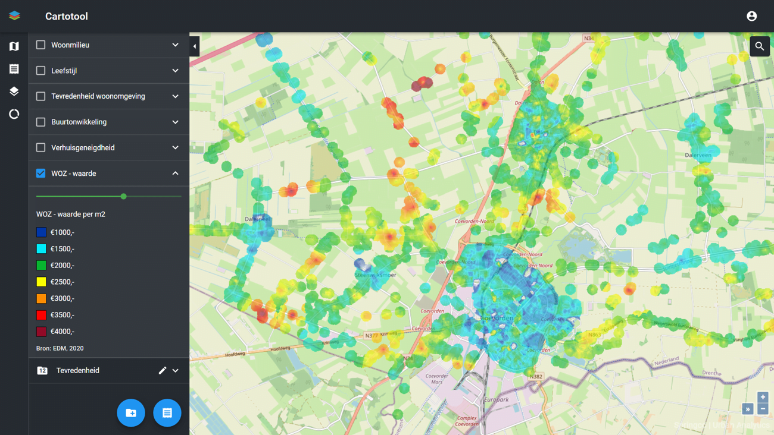Click the yellow €2500 legend swatch
This screenshot has height=435, width=774.
coord(41,282)
